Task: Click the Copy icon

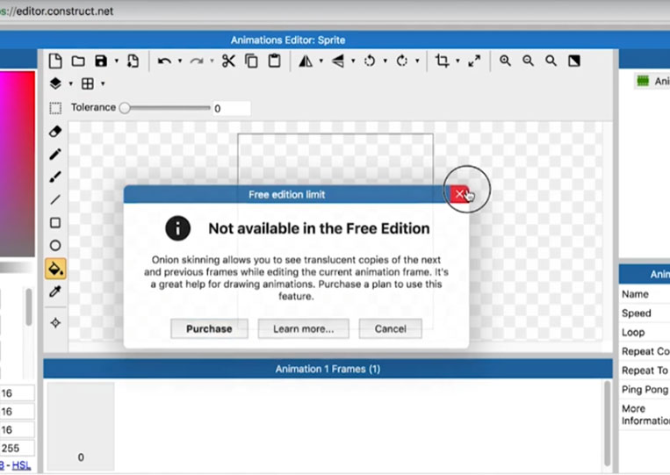Action: click(x=251, y=61)
